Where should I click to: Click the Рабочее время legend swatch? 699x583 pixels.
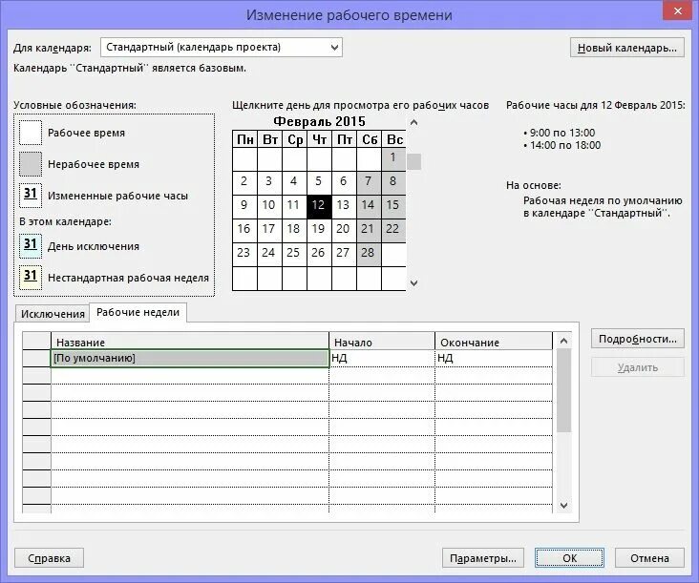coord(31,133)
